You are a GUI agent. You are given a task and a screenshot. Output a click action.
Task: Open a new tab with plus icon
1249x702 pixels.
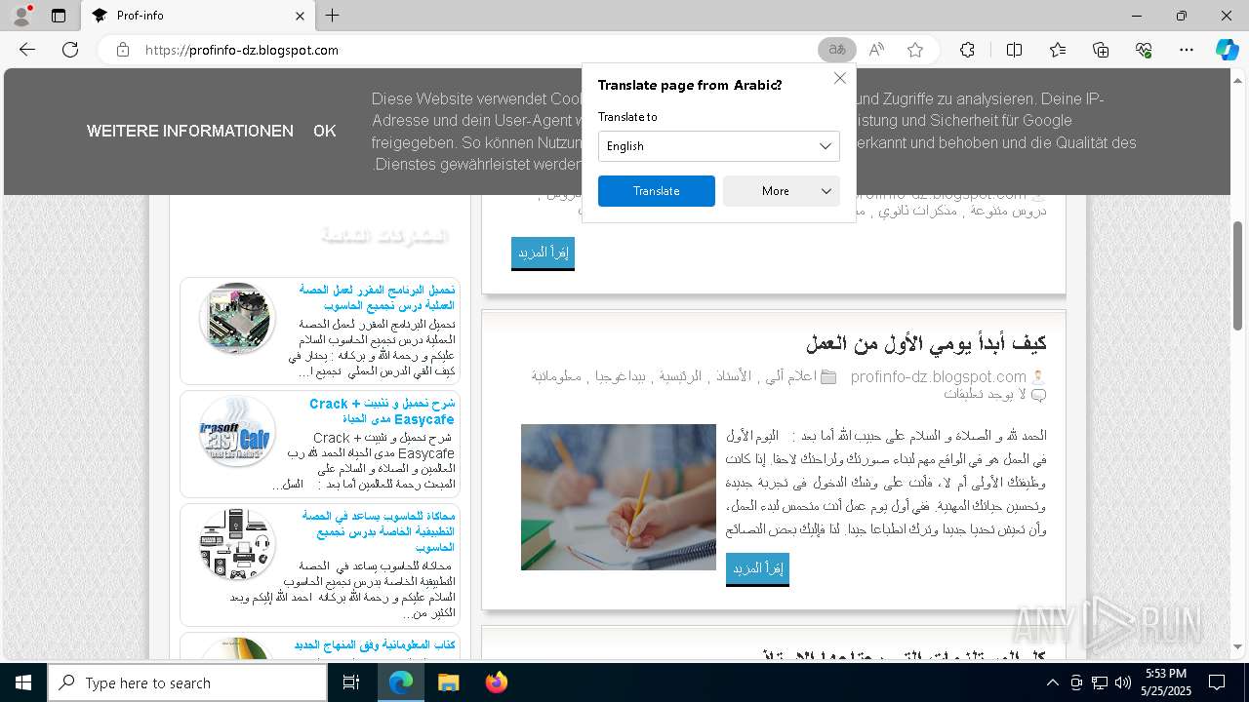[333, 16]
